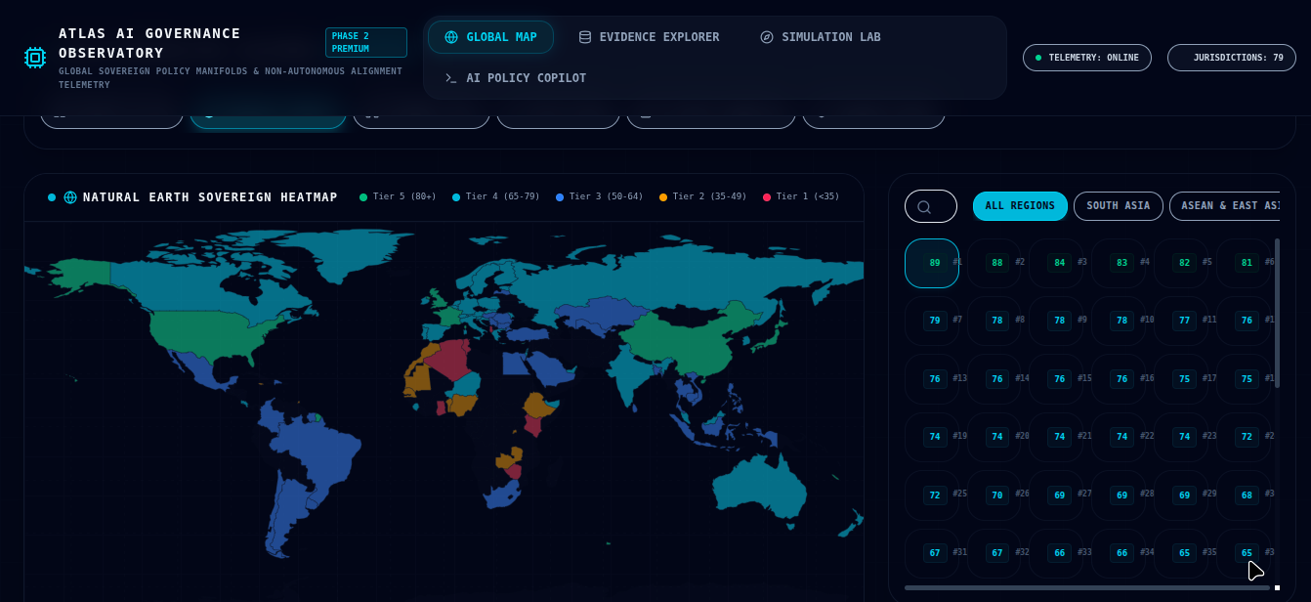Click the Tier 5 (80+) legend entry
The height and width of the screenshot is (602, 1311).
point(398,197)
